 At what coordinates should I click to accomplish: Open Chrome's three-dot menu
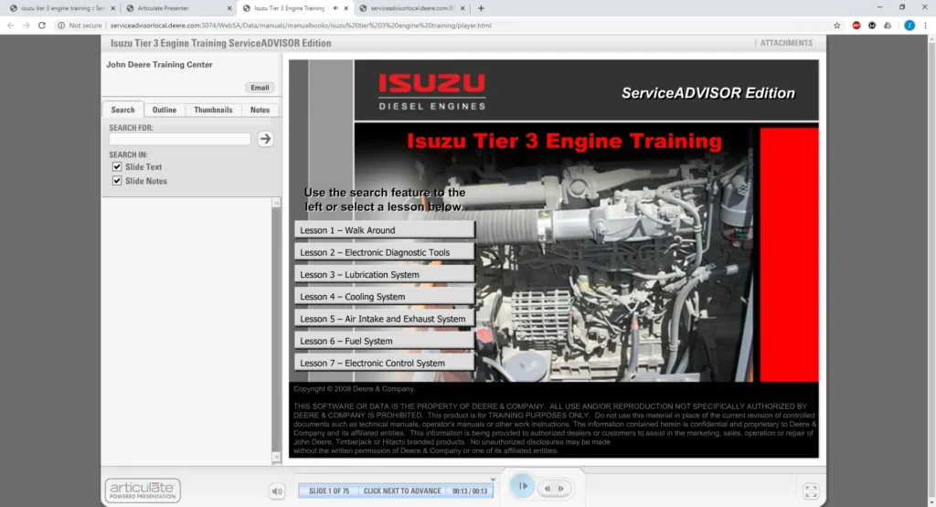point(925,26)
